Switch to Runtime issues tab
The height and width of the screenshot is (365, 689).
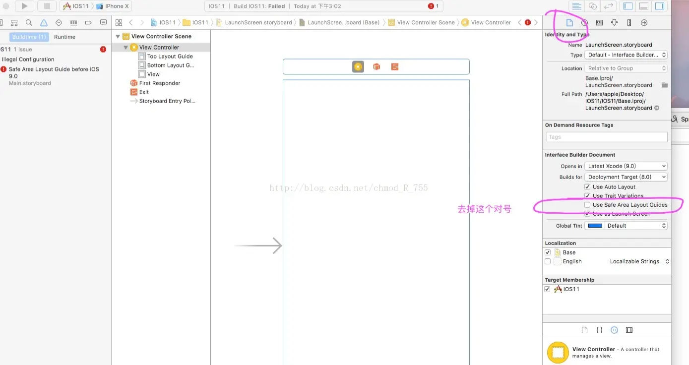coord(64,37)
